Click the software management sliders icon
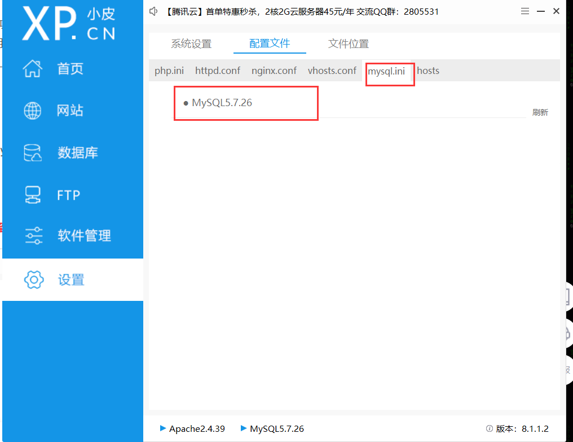Image resolution: width=573 pixels, height=442 pixels. pyautogui.click(x=34, y=235)
